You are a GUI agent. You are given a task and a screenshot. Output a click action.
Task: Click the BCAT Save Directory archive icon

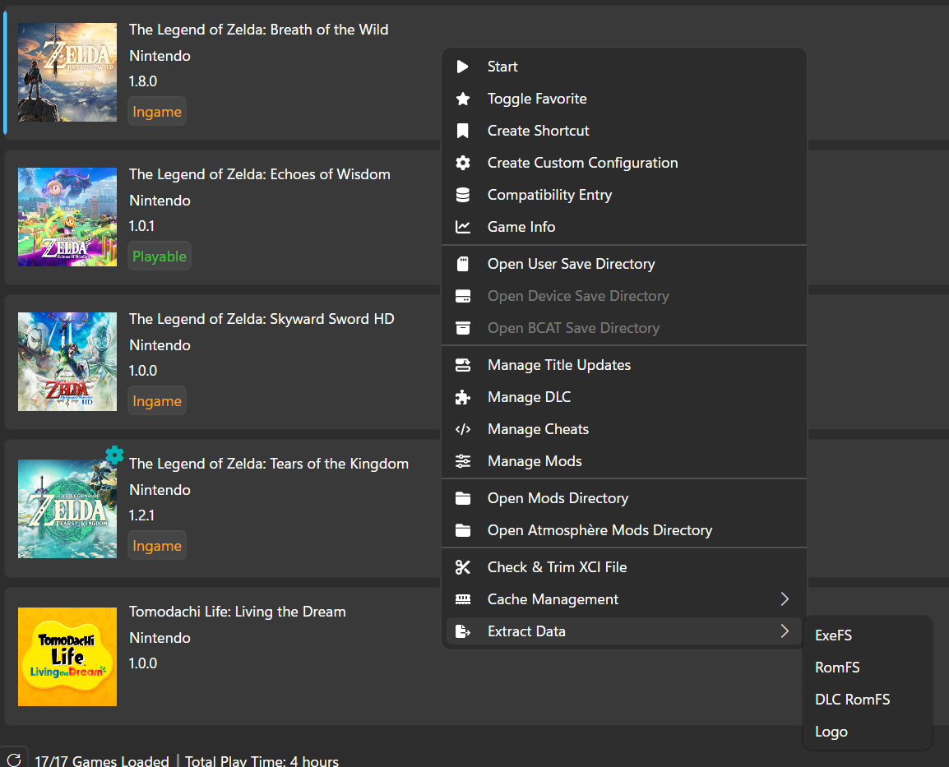coord(462,328)
